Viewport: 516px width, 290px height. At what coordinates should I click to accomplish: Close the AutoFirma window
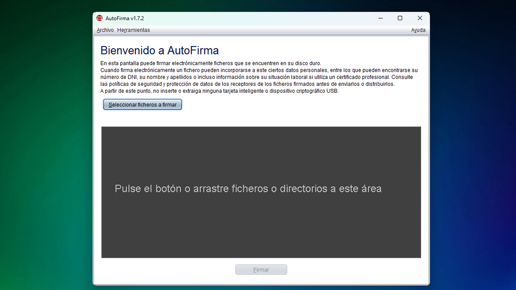coord(420,18)
